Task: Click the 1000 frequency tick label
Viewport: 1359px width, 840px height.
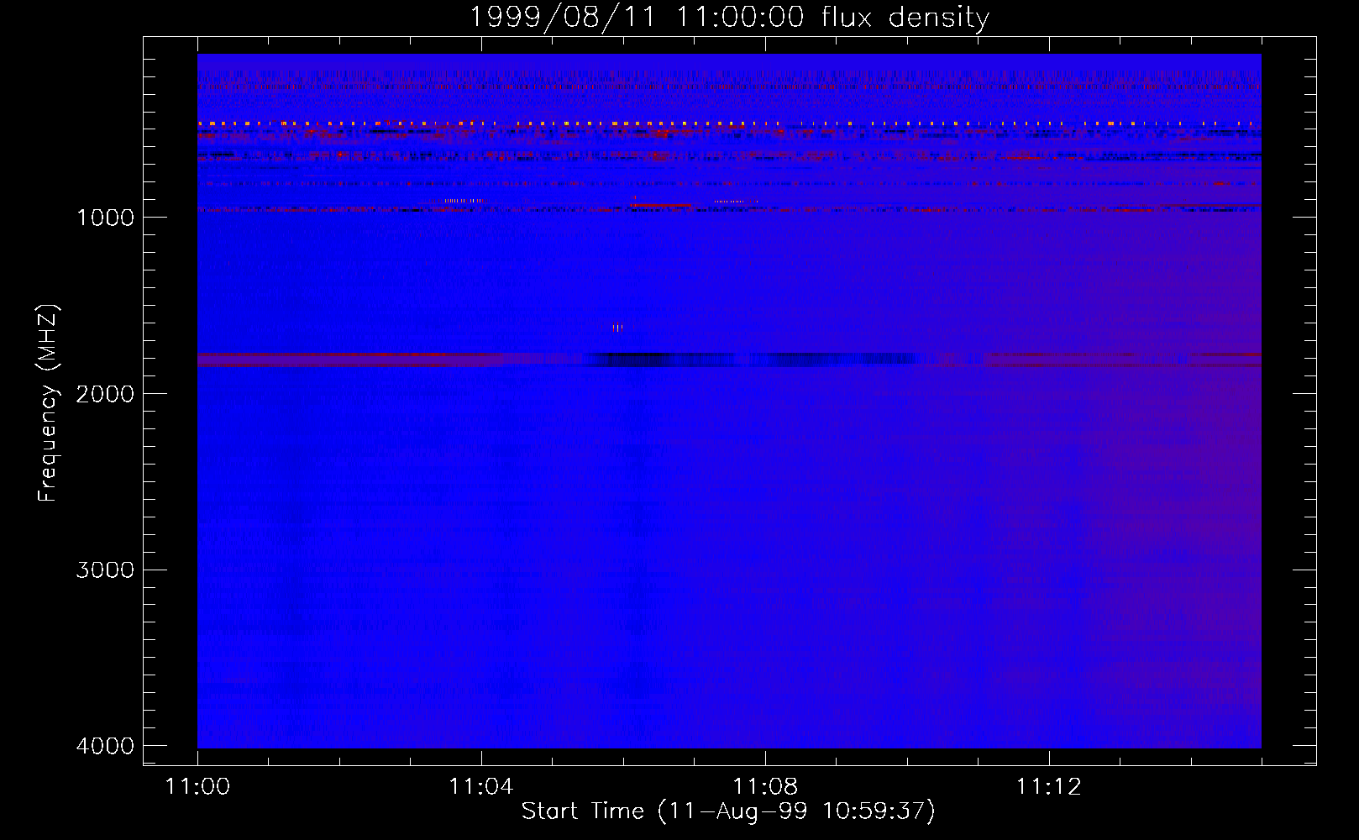Action: click(106, 218)
